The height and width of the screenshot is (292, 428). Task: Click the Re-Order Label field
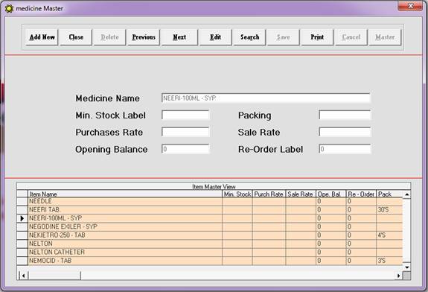tap(345, 149)
